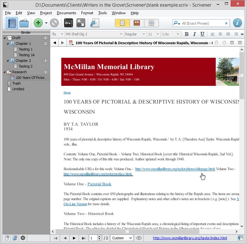
Task: Collapse the Draft folder
Action: point(4,38)
